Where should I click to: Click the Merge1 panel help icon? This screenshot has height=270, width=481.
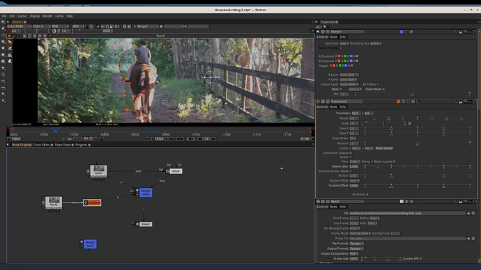[x=455, y=32]
